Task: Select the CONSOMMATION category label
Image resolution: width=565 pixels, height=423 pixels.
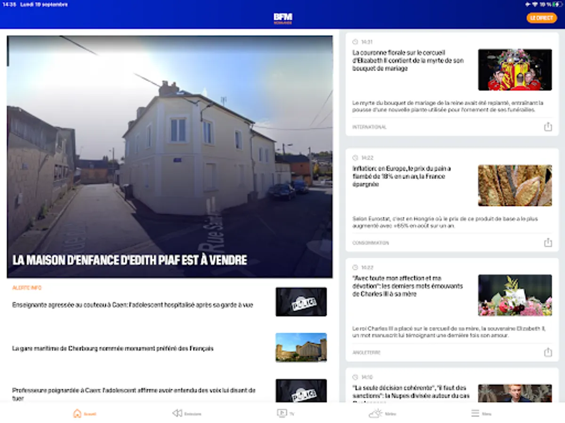Action: coord(371,243)
